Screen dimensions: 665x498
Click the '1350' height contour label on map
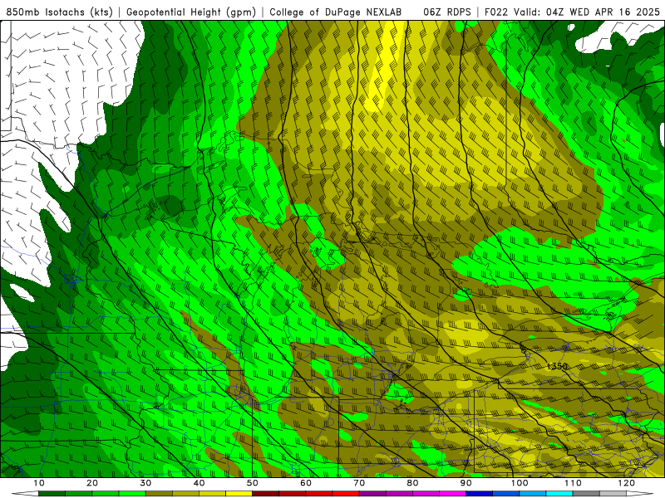tap(557, 366)
